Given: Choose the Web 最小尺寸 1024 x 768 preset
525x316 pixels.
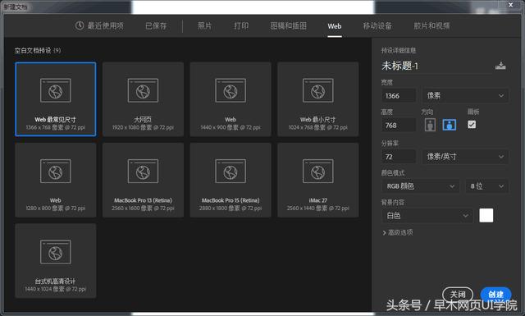Looking at the screenshot, I should pos(318,99).
